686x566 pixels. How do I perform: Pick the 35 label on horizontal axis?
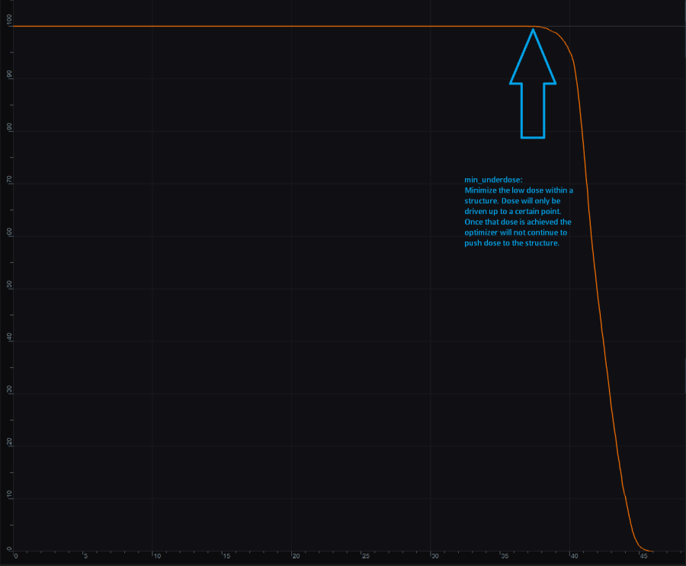(505, 556)
